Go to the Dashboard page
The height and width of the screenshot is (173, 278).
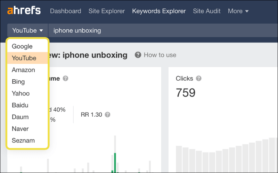66,11
